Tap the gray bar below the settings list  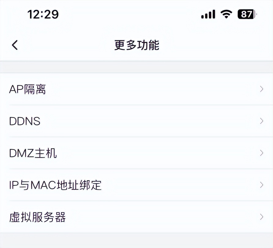136,239
